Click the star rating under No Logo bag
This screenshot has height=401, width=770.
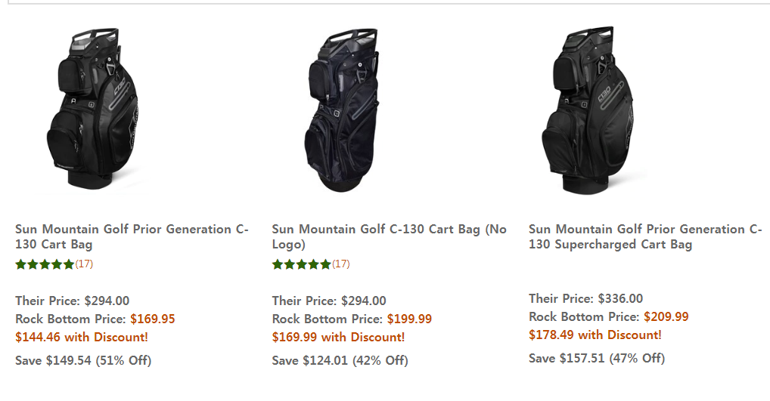302,264
